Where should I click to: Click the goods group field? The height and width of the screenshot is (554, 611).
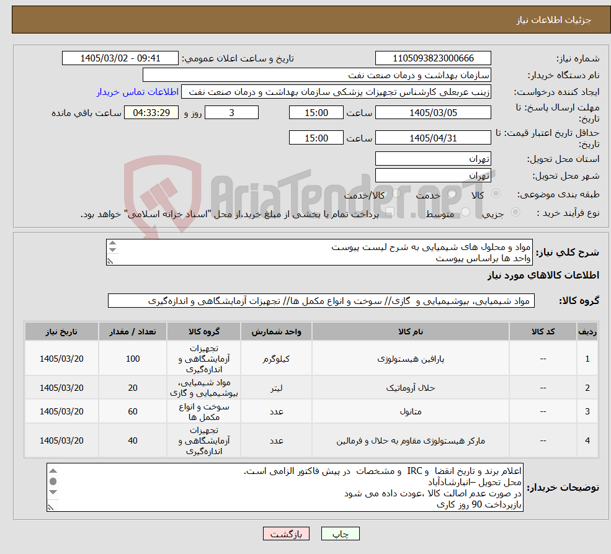(x=321, y=301)
